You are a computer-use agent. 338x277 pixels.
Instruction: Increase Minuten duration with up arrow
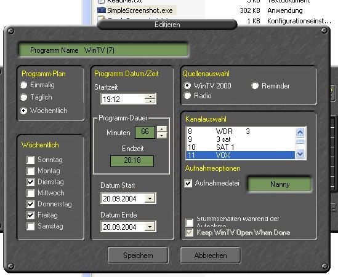click(162, 129)
